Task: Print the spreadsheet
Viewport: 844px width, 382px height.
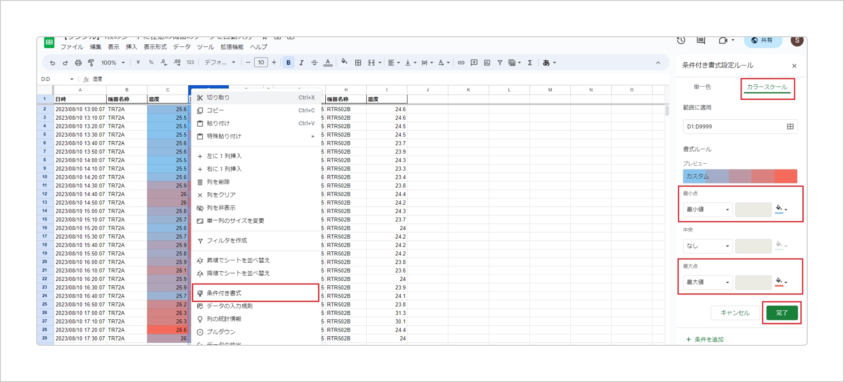Action: coord(78,63)
